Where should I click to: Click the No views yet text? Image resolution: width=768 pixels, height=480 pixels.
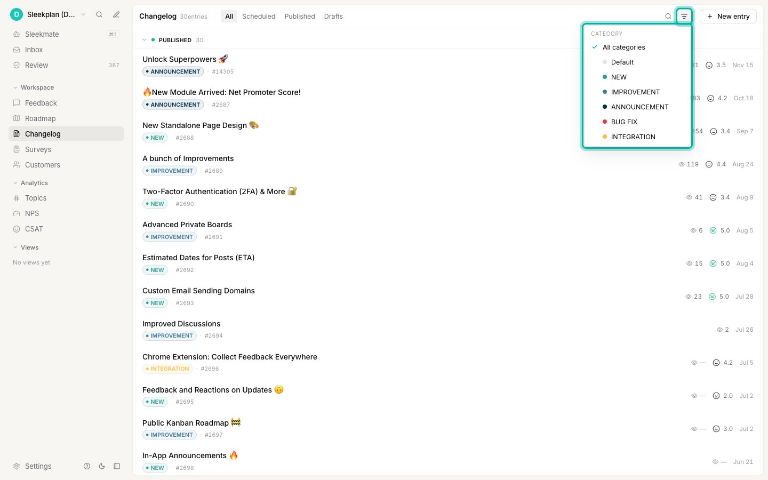coord(31,262)
